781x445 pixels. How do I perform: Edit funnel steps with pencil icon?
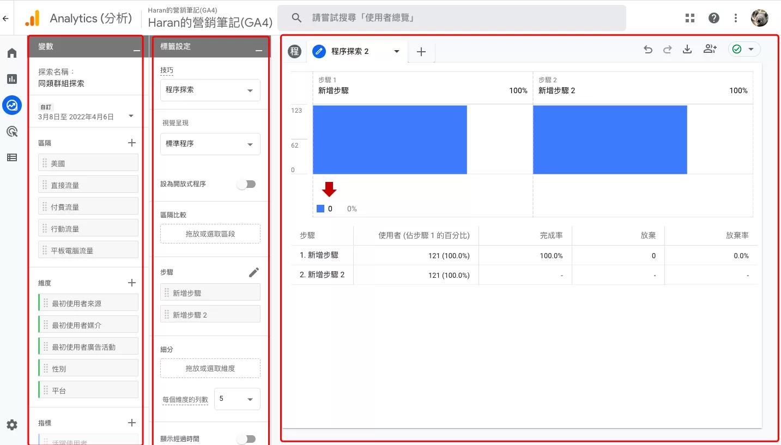[254, 272]
